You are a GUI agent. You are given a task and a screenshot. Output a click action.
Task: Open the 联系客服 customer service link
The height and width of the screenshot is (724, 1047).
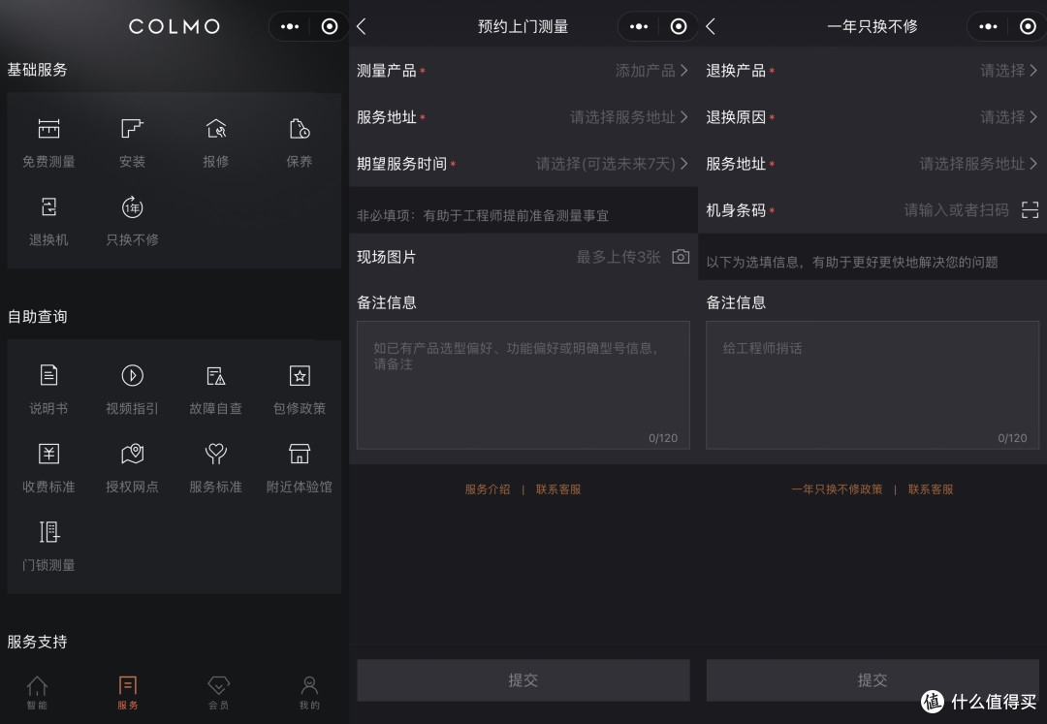pos(558,489)
